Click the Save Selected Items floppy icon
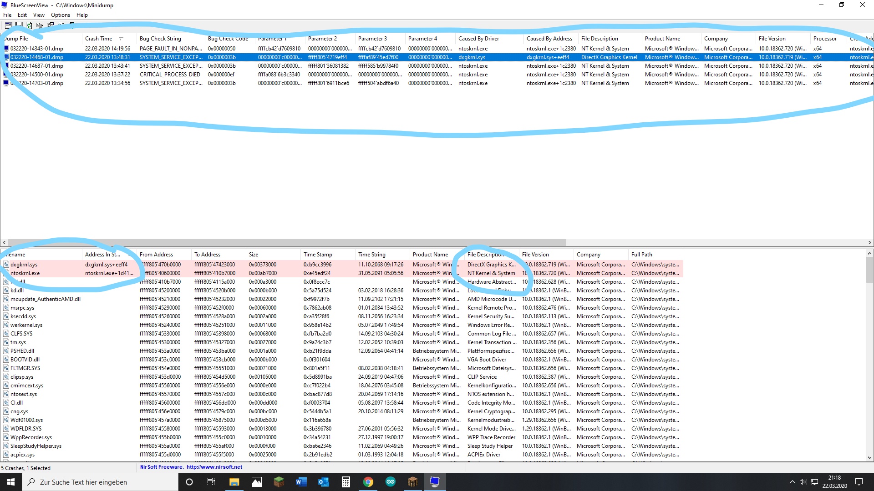This screenshot has width=874, height=491. pos(19,24)
